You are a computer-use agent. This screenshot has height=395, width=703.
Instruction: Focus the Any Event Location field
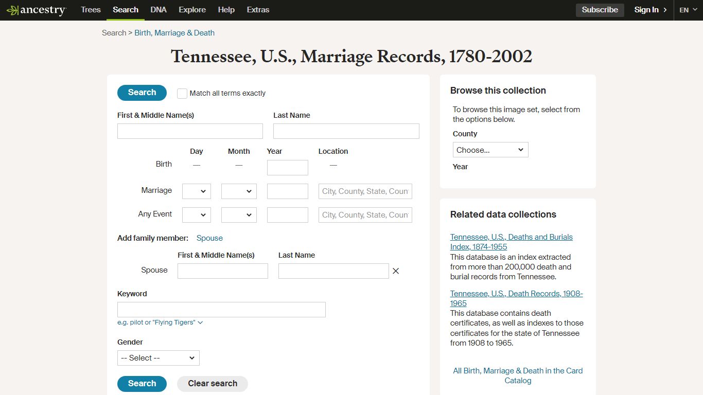point(365,215)
